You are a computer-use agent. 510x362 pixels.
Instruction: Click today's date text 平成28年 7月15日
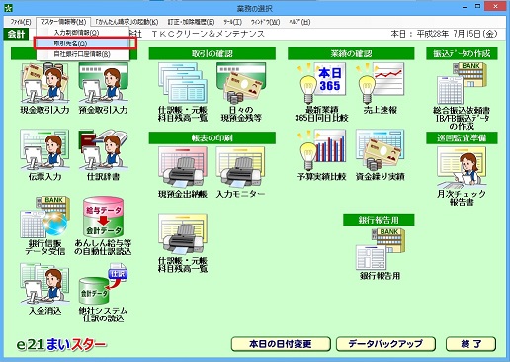pyautogui.click(x=457, y=34)
